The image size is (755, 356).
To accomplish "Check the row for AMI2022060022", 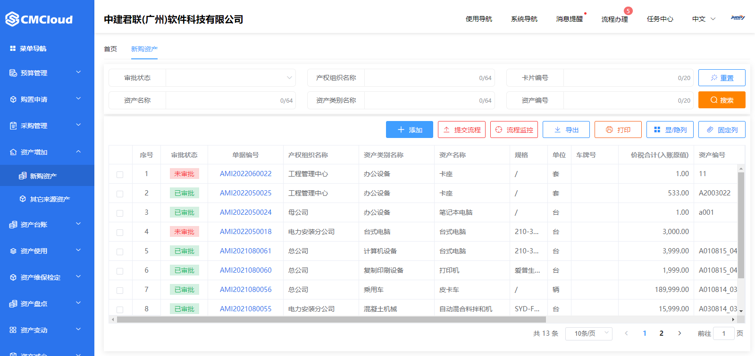I will 120,175.
